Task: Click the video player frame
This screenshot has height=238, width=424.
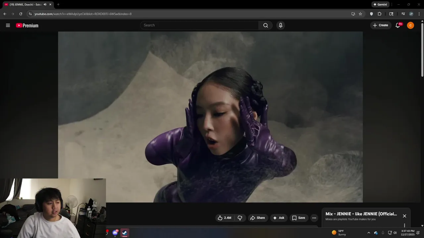Action: click(x=210, y=117)
